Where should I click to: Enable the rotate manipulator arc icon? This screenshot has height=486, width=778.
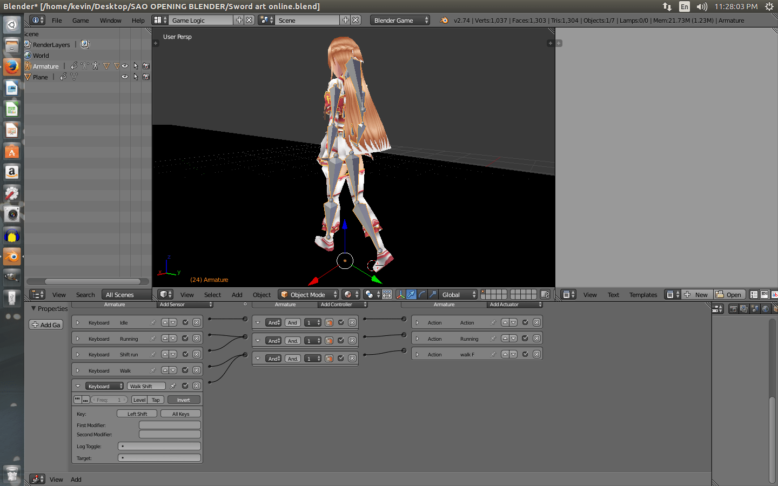pos(422,294)
